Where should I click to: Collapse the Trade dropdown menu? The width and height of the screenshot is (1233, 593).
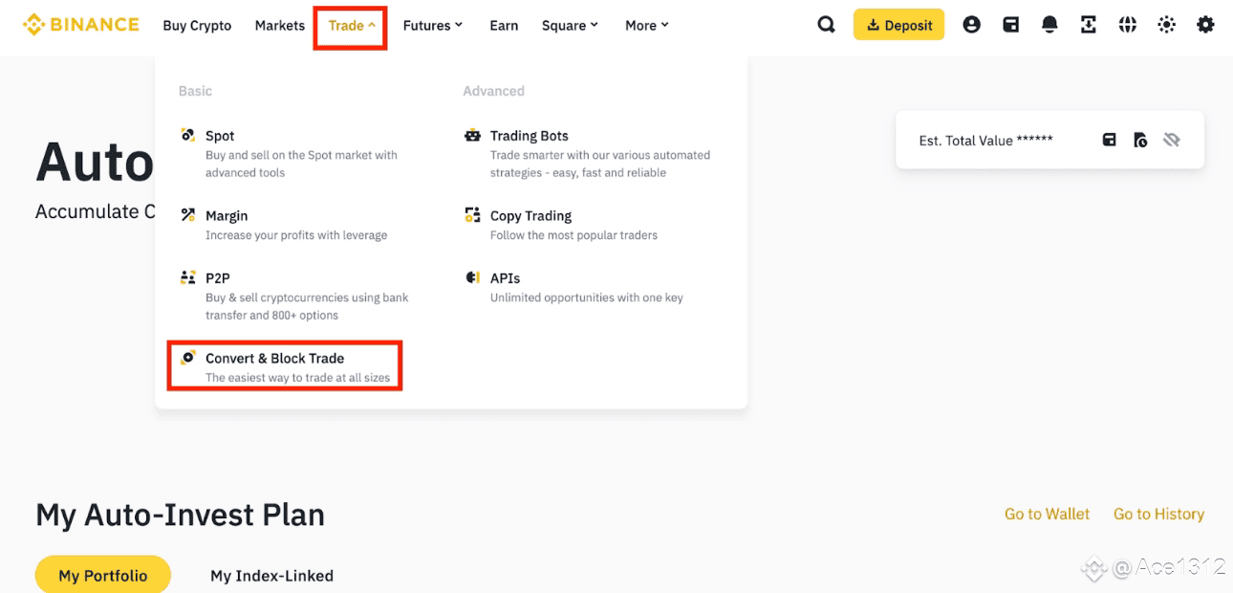(x=351, y=26)
